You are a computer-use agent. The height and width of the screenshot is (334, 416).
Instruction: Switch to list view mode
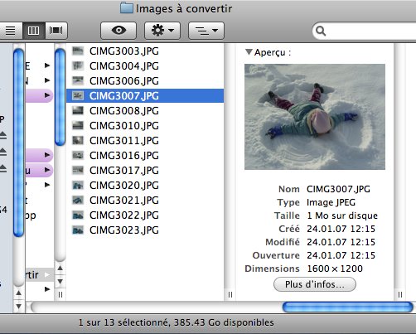click(x=11, y=31)
